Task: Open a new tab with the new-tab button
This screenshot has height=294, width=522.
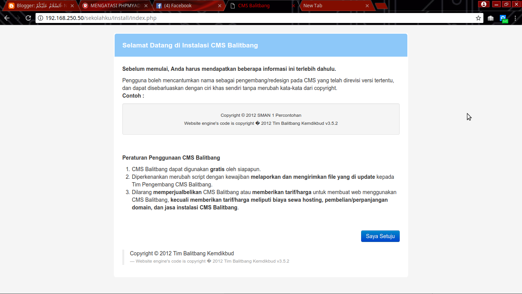Action: [381, 6]
